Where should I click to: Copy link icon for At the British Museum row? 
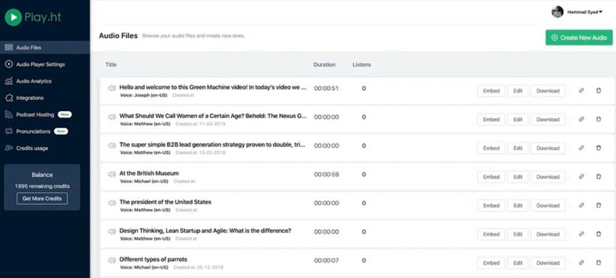coord(582,177)
